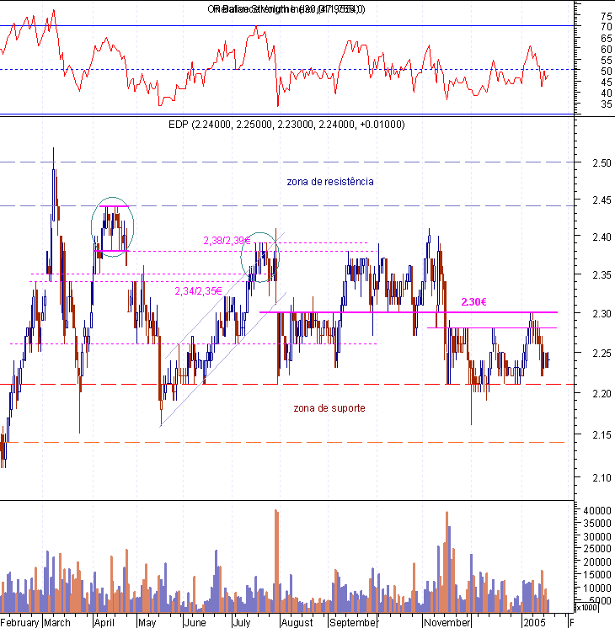Click the August label on time axis

(297, 622)
